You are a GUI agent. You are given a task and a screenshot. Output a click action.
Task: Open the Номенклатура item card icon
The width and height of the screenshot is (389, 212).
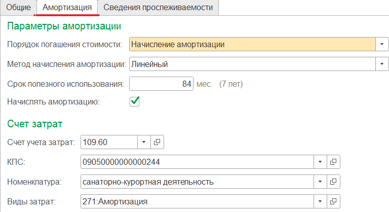point(333,182)
